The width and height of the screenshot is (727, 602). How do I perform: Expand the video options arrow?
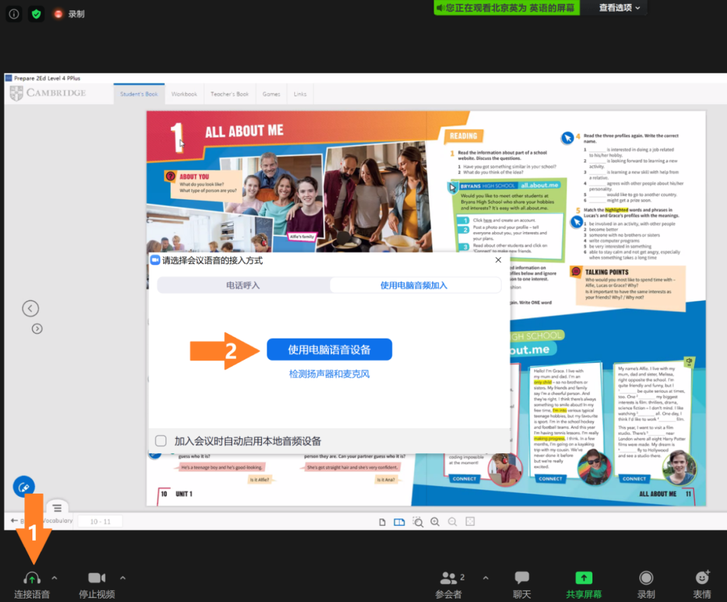tap(123, 577)
